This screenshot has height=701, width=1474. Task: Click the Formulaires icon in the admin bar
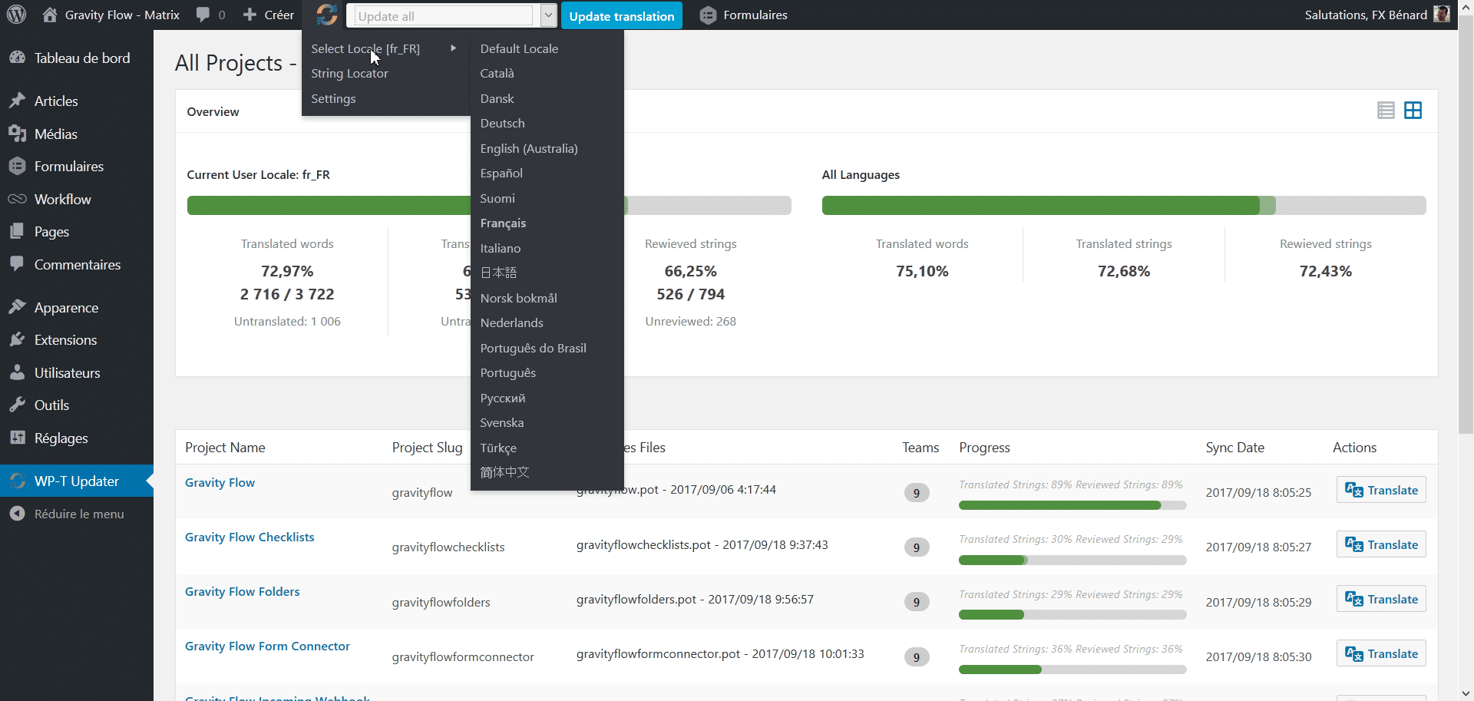pyautogui.click(x=708, y=15)
